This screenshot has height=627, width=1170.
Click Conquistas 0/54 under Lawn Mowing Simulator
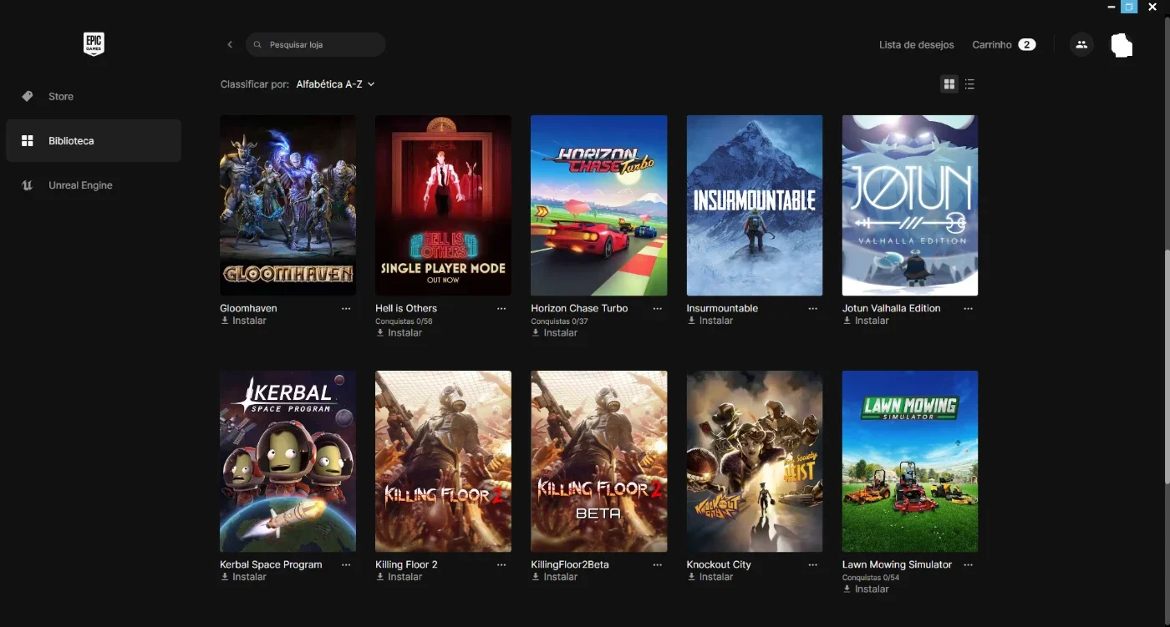pyautogui.click(x=871, y=578)
